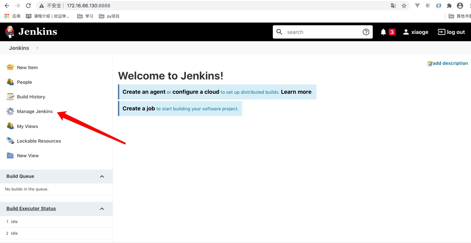Collapse the Build Queue panel

(x=102, y=176)
